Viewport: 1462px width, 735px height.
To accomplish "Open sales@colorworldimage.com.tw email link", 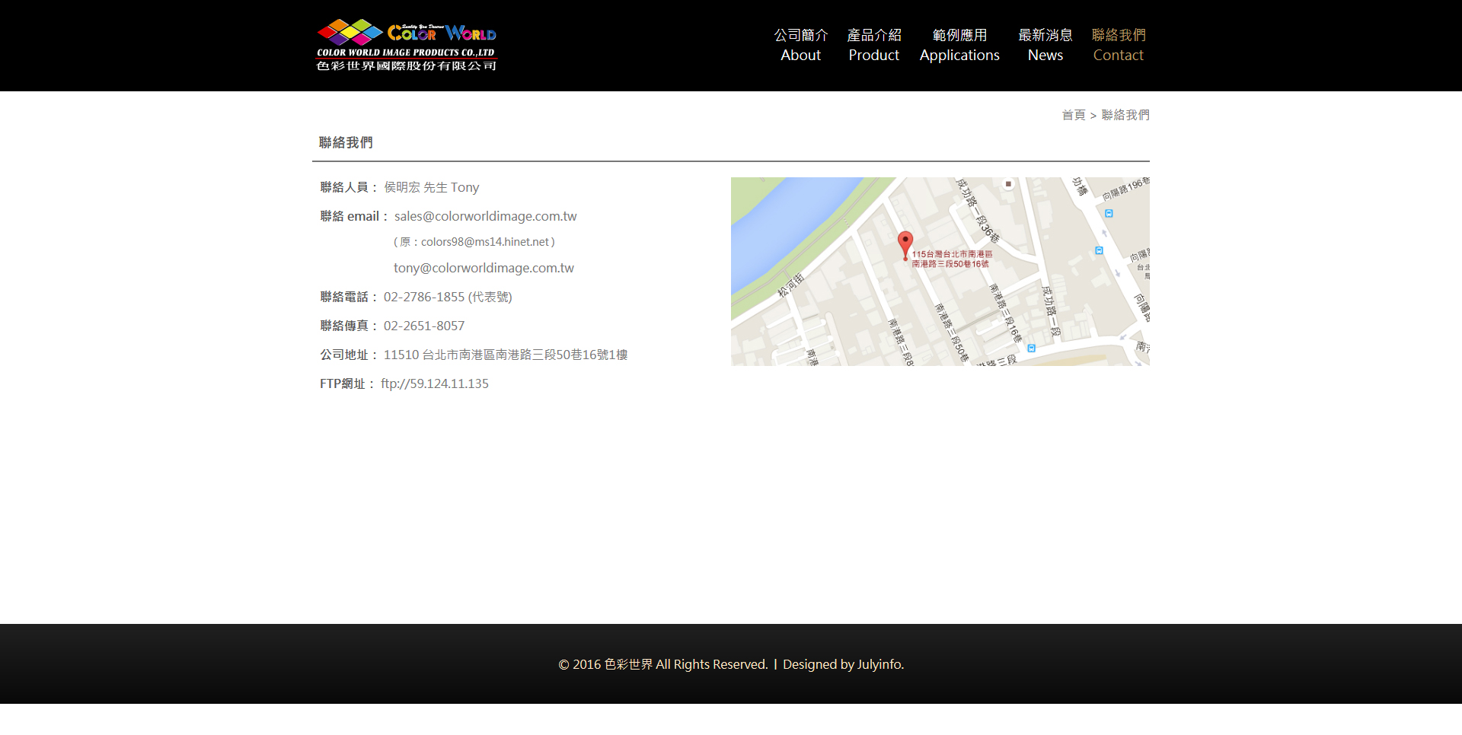I will (484, 216).
